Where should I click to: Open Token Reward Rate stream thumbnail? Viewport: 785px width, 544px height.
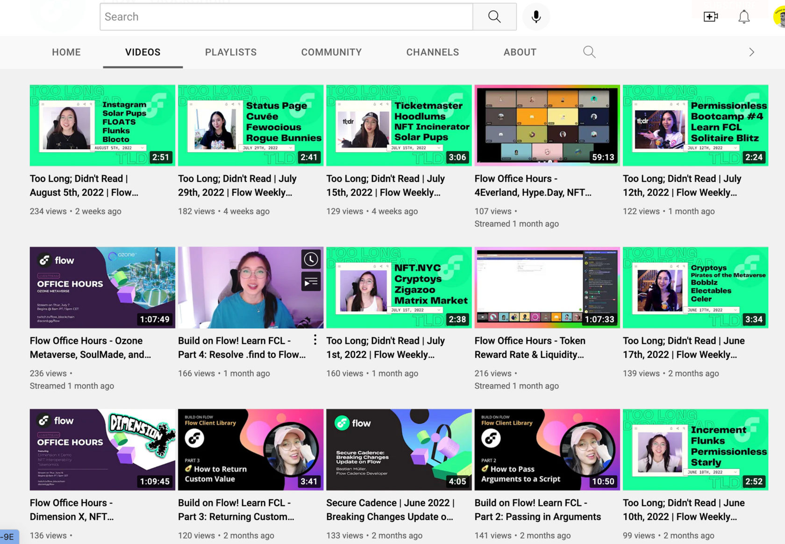pyautogui.click(x=547, y=287)
